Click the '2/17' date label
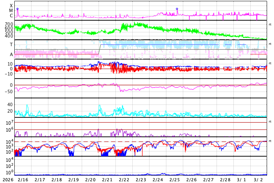274x183 pixels. tap(40, 180)
